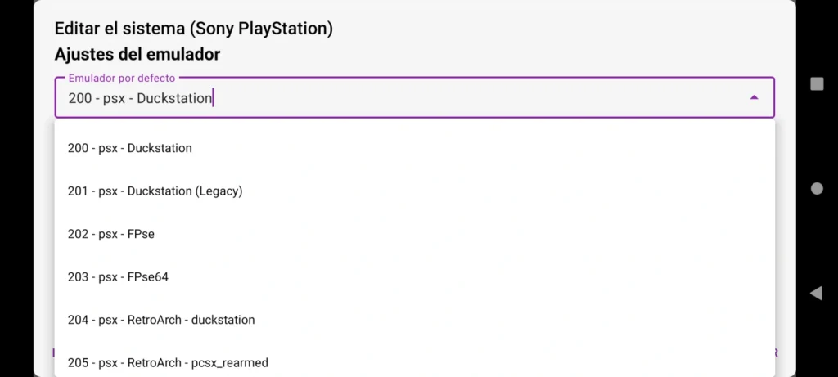Pick '202 - psx - FPse' emulator
This screenshot has height=377, width=838.
click(111, 234)
